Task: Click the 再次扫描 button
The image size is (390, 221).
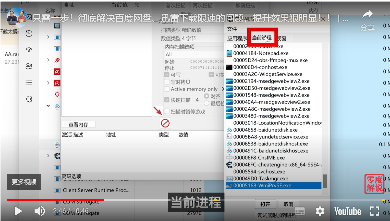Action: pos(203,5)
